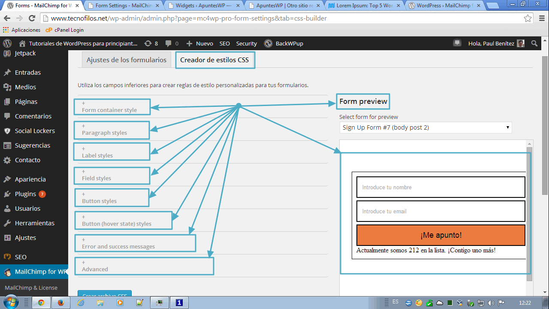Image resolution: width=549 pixels, height=309 pixels.
Task: Open the site home icon in the admin bar
Action: pos(22,43)
